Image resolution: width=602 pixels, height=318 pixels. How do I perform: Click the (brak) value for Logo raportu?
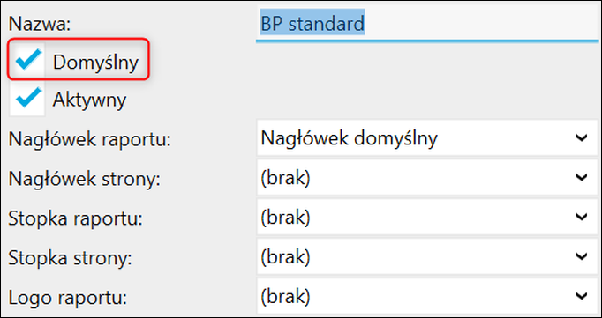(285, 297)
